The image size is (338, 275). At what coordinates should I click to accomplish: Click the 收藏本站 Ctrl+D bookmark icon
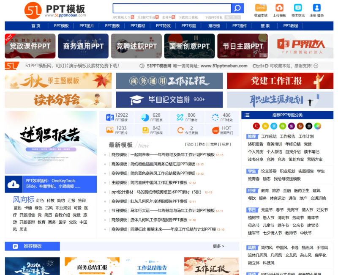262,8
